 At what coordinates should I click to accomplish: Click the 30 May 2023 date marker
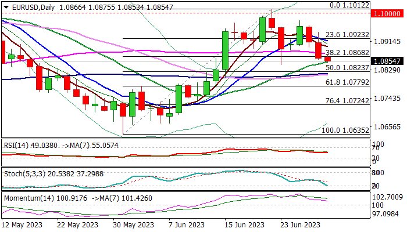(135, 226)
